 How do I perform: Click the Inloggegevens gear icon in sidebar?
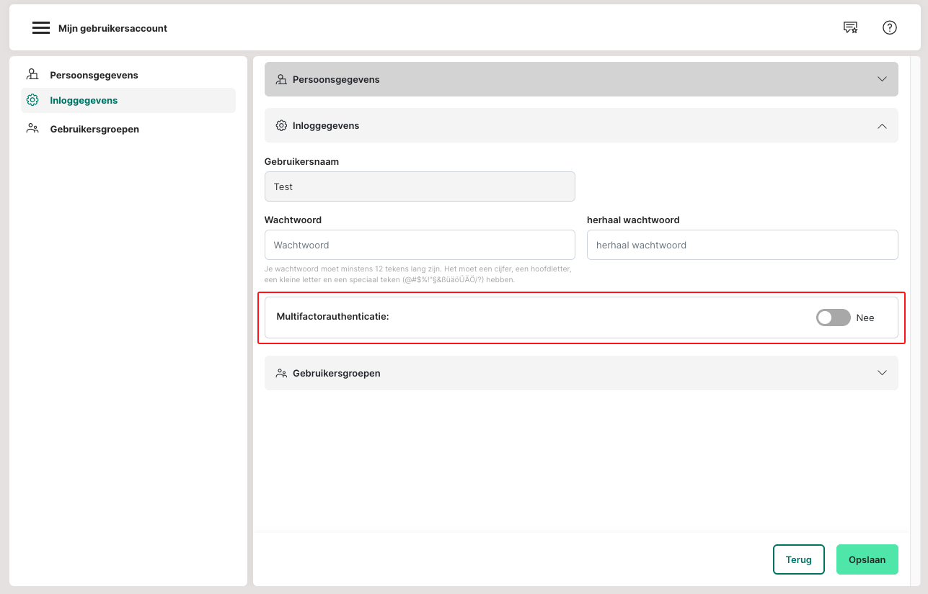pos(32,100)
